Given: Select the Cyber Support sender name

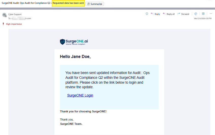Looking at the screenshot, I should (15, 14).
